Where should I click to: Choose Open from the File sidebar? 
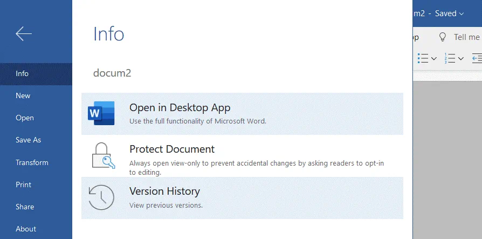(25, 118)
